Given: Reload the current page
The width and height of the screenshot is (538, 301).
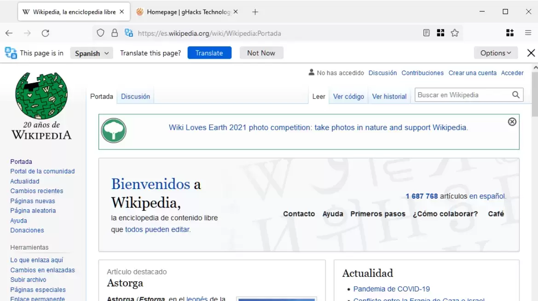Looking at the screenshot, I should coord(45,33).
